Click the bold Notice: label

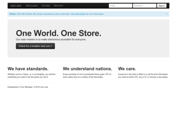click(x=13, y=14)
